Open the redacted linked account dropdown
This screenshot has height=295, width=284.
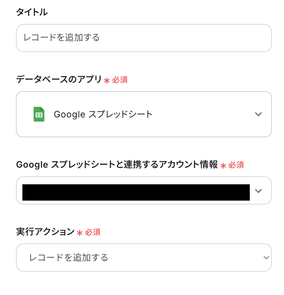136,192
